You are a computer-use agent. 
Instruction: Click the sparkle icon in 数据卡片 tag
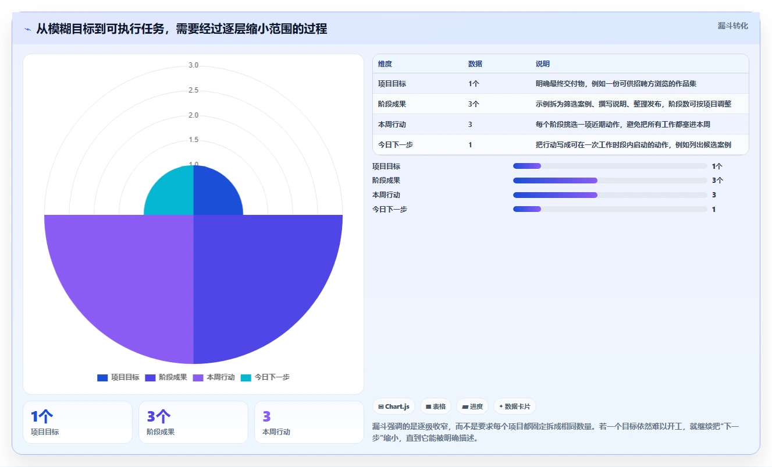click(501, 406)
